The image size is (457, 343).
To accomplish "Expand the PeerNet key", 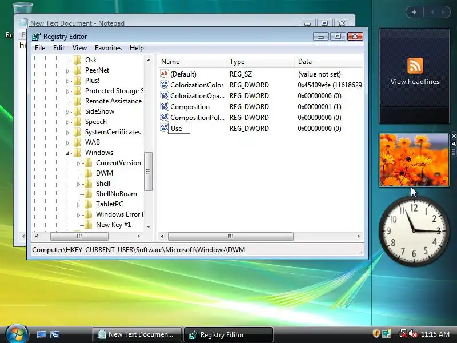I will [x=67, y=71].
